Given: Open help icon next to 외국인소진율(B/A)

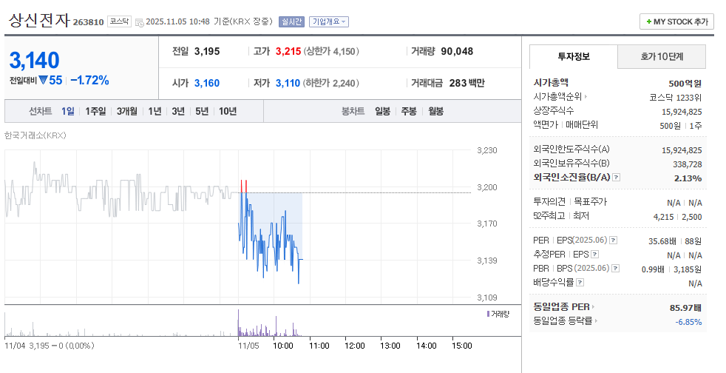Looking at the screenshot, I should click(x=617, y=178).
